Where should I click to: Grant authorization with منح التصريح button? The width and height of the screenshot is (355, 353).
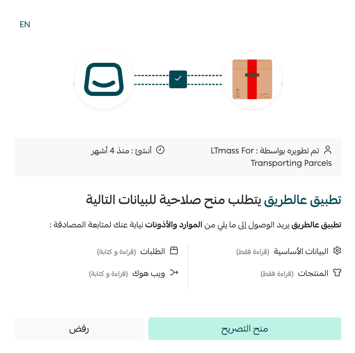click(x=245, y=329)
